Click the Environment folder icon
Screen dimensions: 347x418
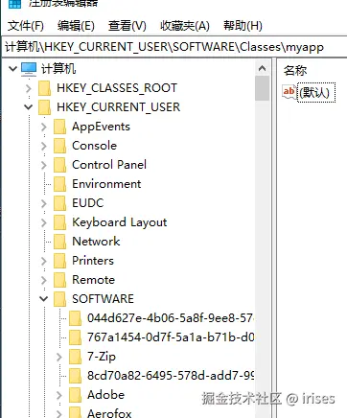(x=59, y=184)
